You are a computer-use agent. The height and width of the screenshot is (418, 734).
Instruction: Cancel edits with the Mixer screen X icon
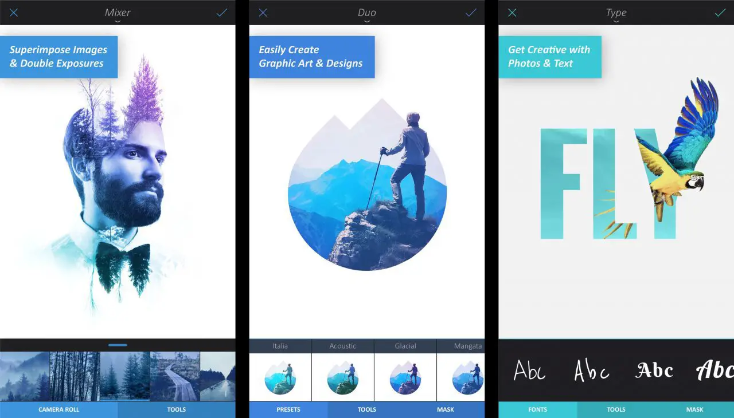(13, 13)
